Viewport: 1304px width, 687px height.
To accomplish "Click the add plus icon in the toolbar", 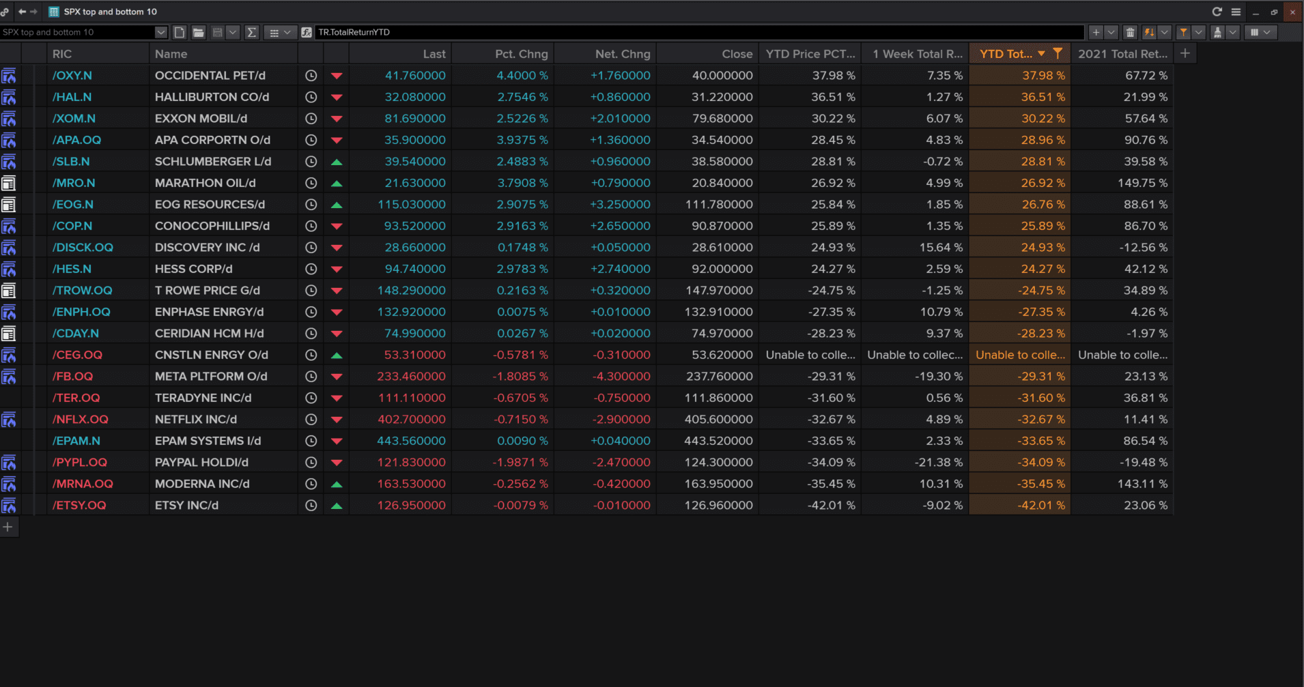I will coord(1096,32).
